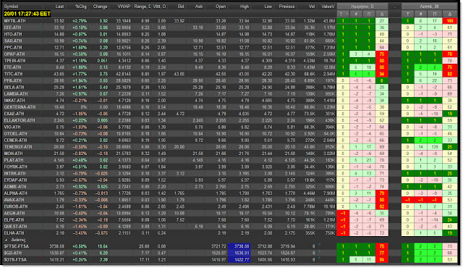Open the T dropdown arrow under Ημερήσιο, D

347,14
